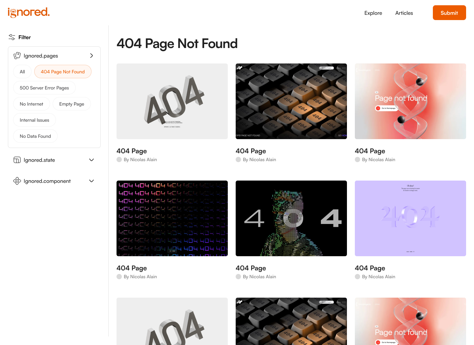This screenshot has height=345, width=474.
Task: Click 404 Page title under lavender card
Action: [370, 268]
